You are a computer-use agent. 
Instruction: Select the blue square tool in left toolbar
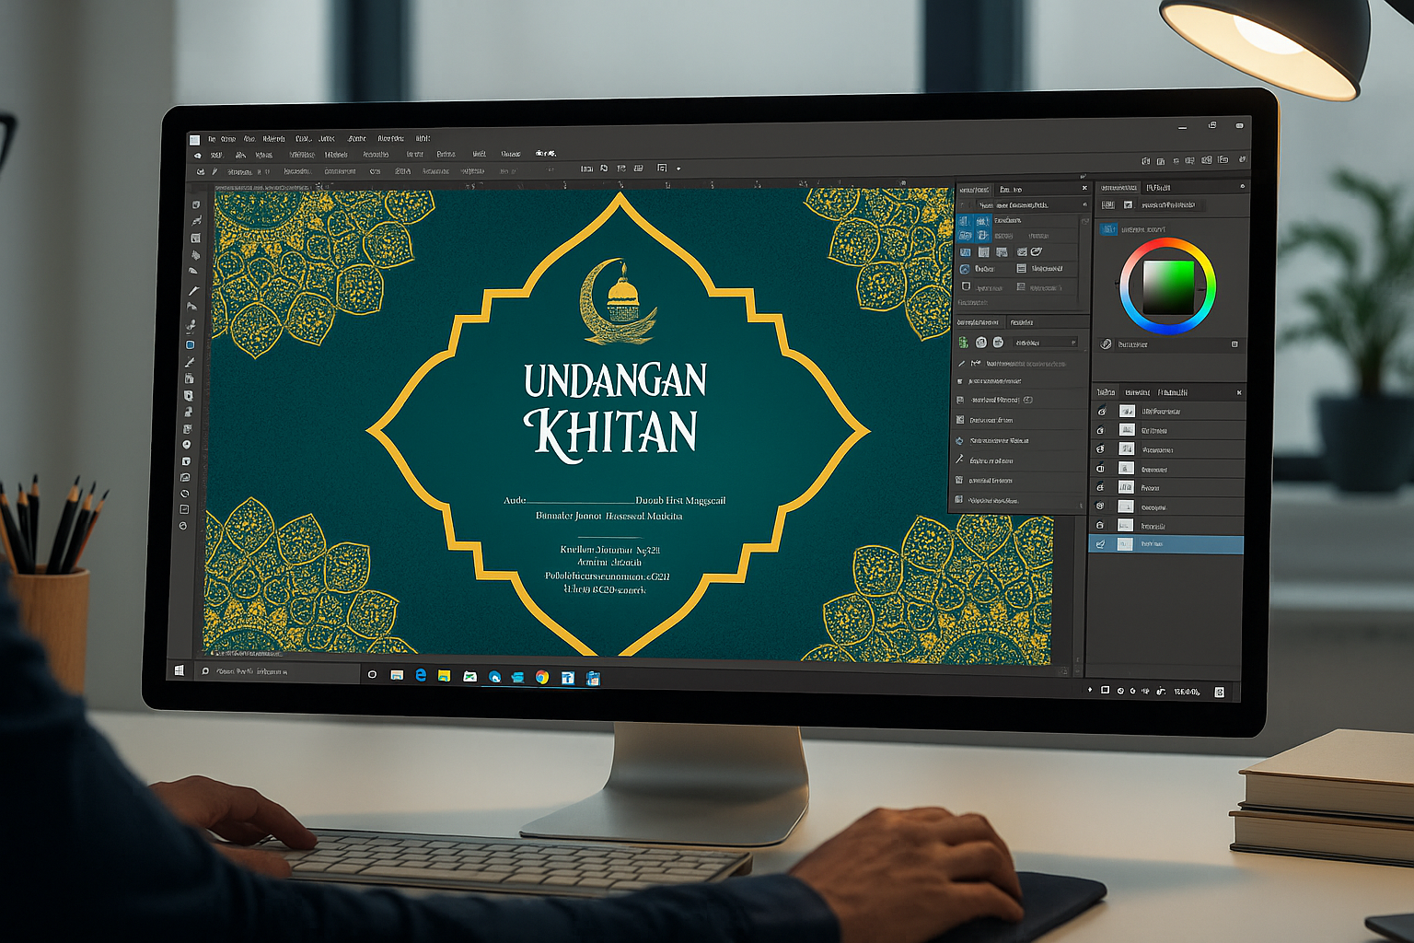pos(190,344)
